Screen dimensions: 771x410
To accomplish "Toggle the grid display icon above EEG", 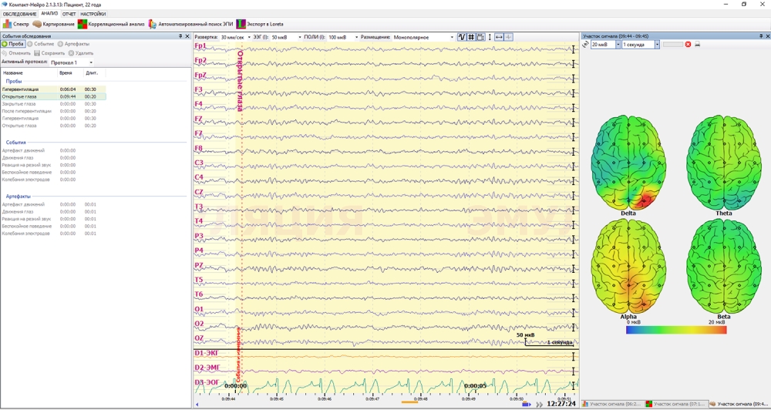I will coord(471,37).
